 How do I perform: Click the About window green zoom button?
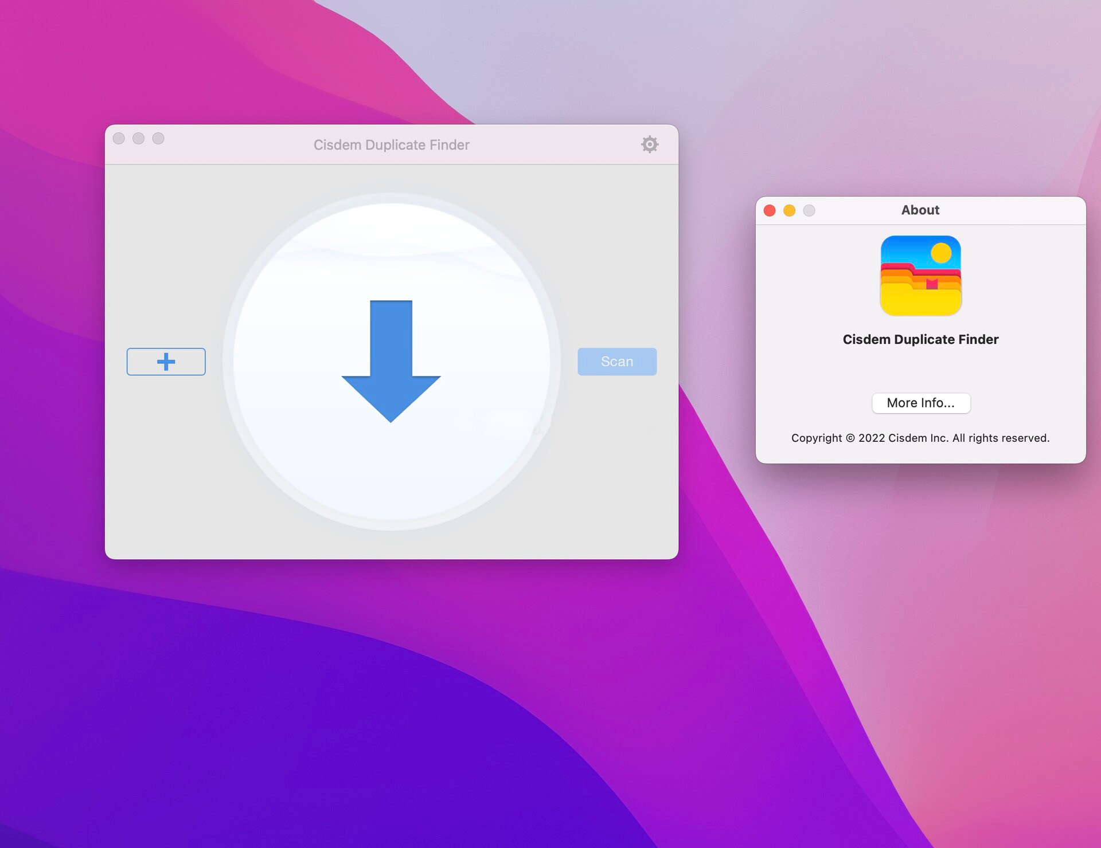tap(810, 210)
